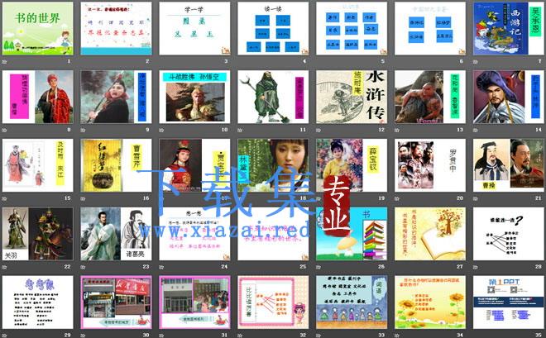Select slide 33 with cartoon children row
This screenshot has height=338, width=546.
[x=352, y=302]
